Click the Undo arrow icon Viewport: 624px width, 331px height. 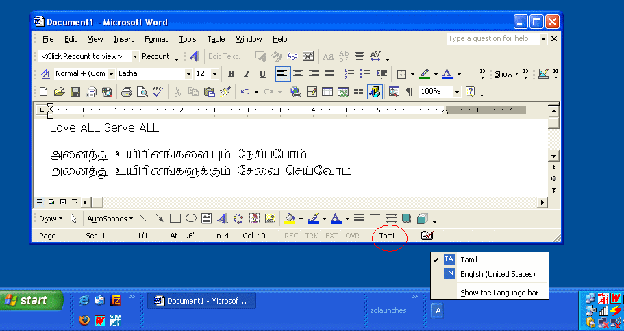[x=245, y=92]
